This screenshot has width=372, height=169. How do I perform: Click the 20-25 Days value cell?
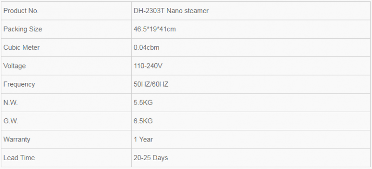pyautogui.click(x=251, y=157)
